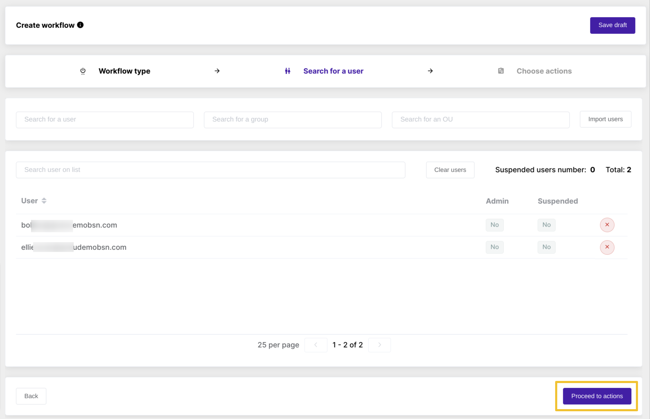The height and width of the screenshot is (419, 650).
Task: Click the Suspended No badge in bol row
Action: tap(546, 225)
